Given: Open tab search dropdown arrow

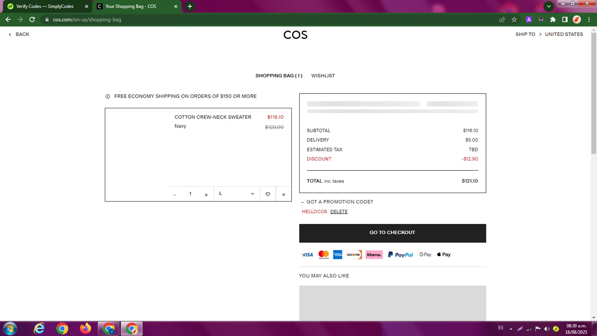Looking at the screenshot, I should tap(549, 6).
